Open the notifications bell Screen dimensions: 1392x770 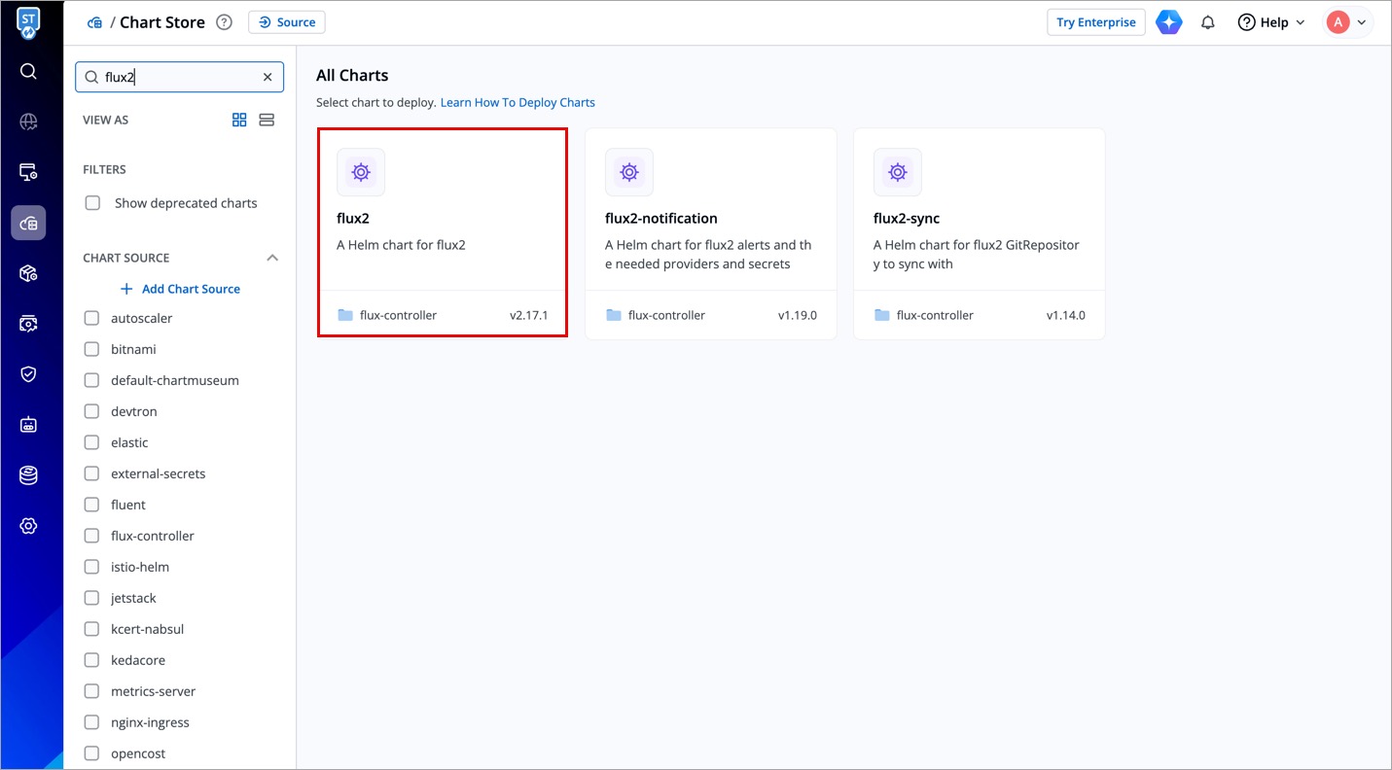tap(1207, 22)
